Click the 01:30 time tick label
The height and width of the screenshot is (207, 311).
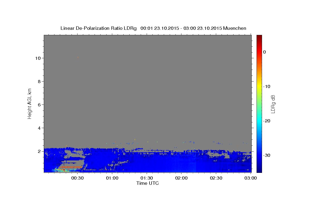(x=147, y=178)
